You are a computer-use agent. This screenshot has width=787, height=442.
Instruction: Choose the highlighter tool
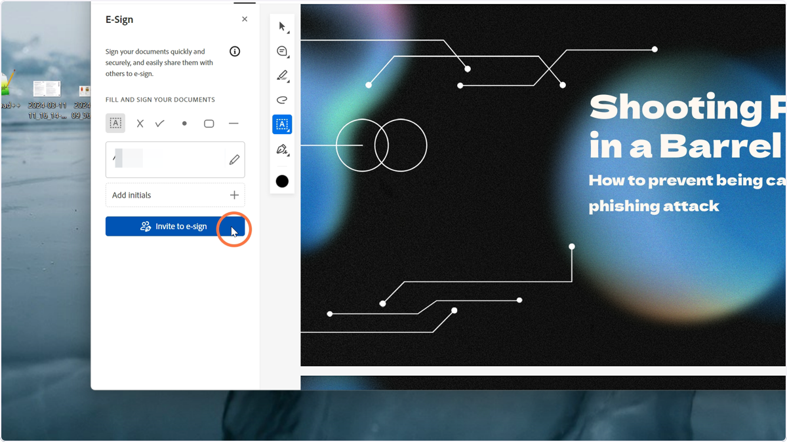pos(282,75)
